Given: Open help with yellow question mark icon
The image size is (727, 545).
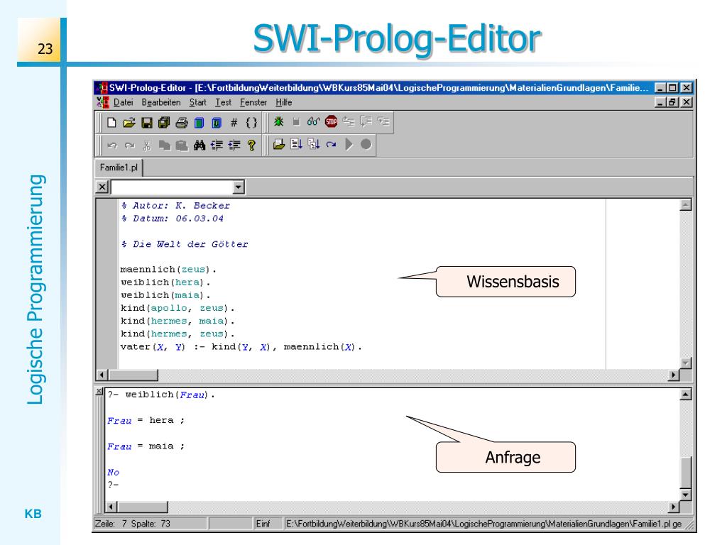Looking at the screenshot, I should [251, 145].
